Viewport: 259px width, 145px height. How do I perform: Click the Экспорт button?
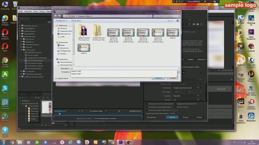186,117
